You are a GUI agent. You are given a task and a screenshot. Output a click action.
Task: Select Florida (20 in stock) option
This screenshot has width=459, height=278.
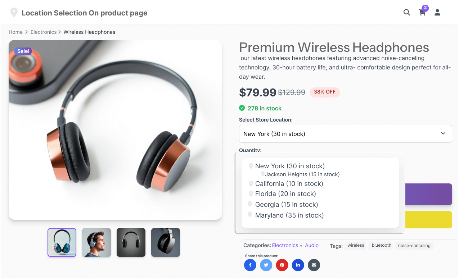click(x=285, y=194)
